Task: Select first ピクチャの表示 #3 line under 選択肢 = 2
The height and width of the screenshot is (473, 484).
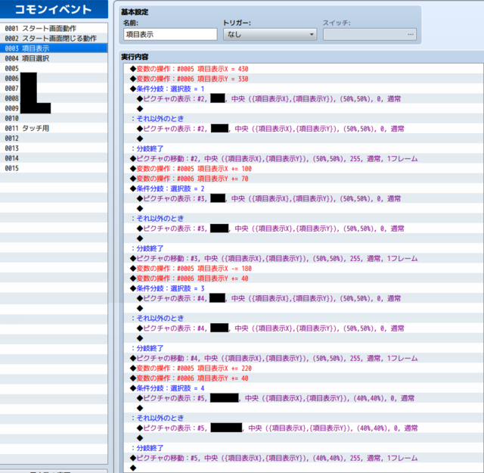Action: (x=304, y=198)
